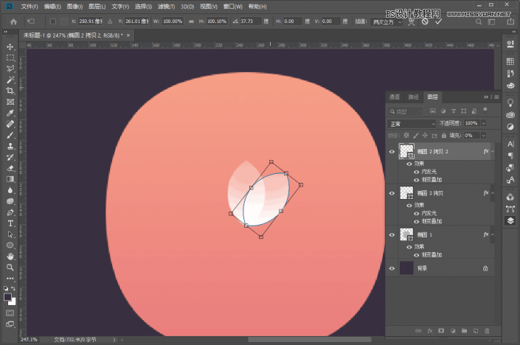Select the Crop tool
Screen dimensions: 520x345
tap(10, 91)
